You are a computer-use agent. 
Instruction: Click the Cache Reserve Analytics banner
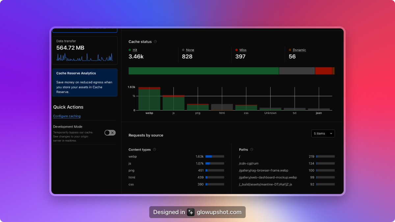[85, 83]
